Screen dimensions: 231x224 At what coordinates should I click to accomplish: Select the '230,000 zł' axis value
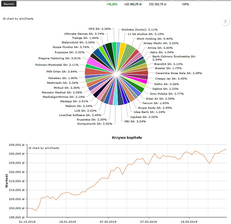pos(17,154)
